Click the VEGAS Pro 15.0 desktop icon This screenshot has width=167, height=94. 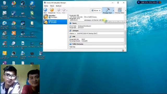23,5
